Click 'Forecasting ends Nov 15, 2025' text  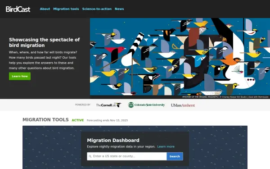[x=107, y=120]
